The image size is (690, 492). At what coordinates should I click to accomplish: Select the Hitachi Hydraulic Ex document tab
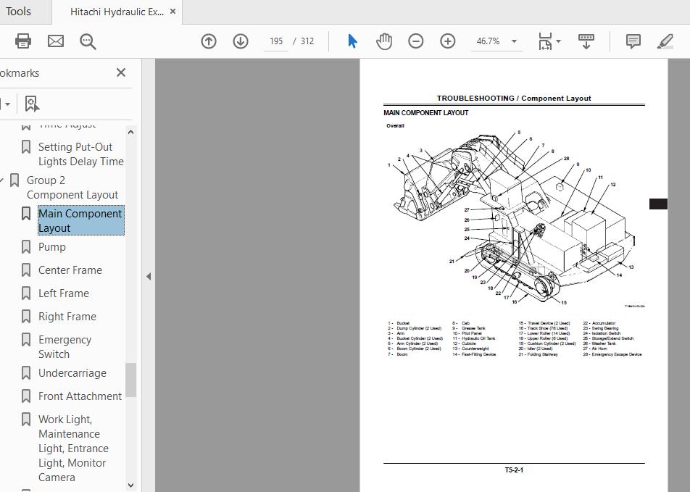[116, 11]
